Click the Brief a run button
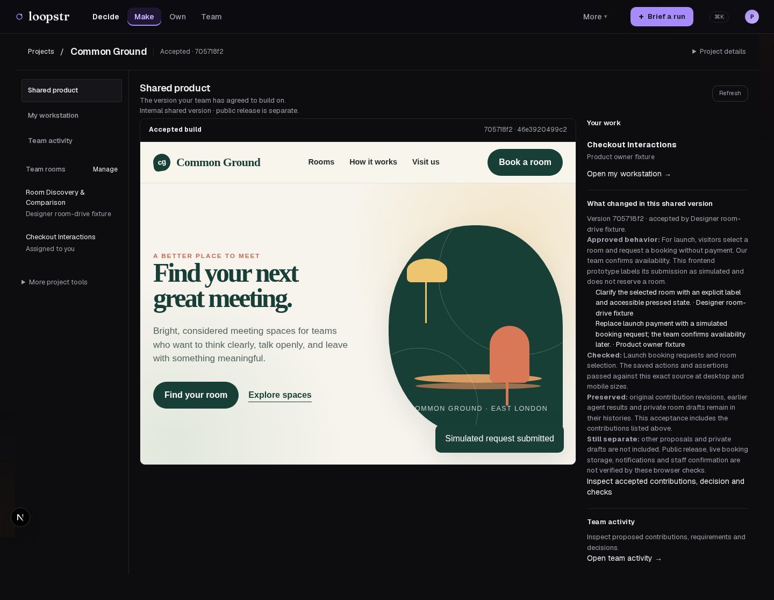 tap(662, 17)
